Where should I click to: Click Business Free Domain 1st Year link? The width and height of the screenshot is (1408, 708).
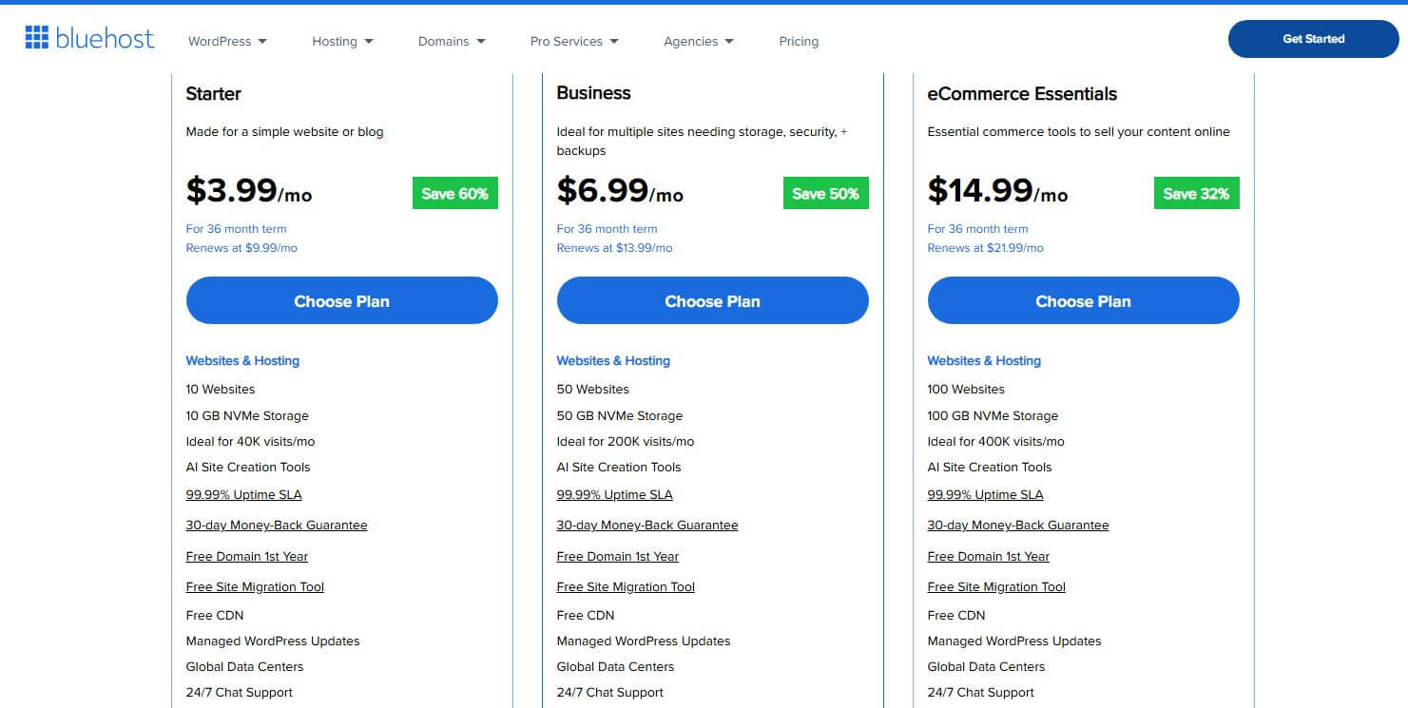coord(617,557)
